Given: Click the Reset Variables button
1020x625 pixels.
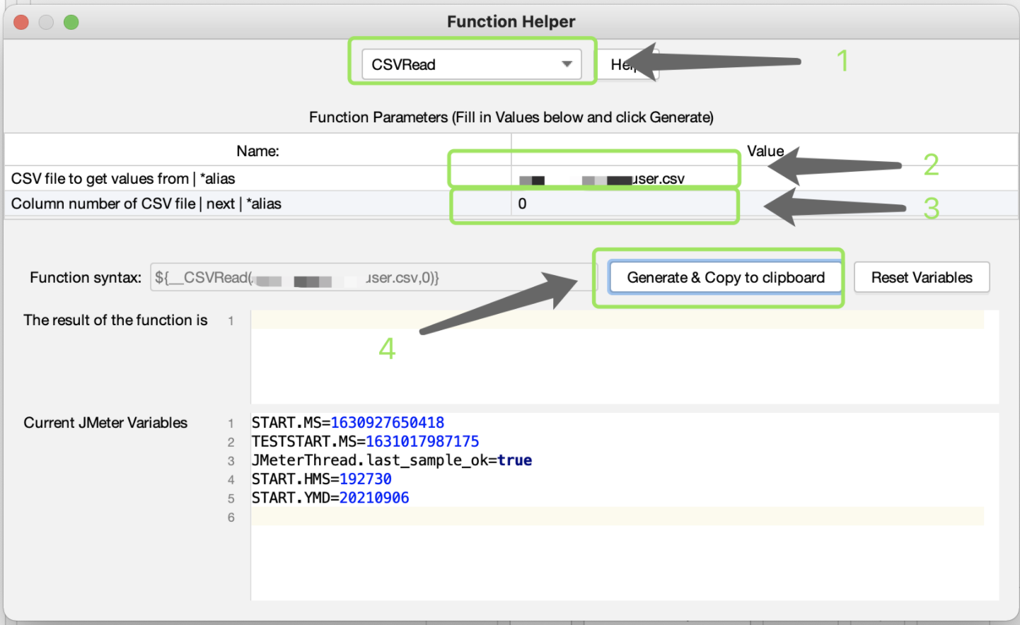Looking at the screenshot, I should [x=922, y=278].
